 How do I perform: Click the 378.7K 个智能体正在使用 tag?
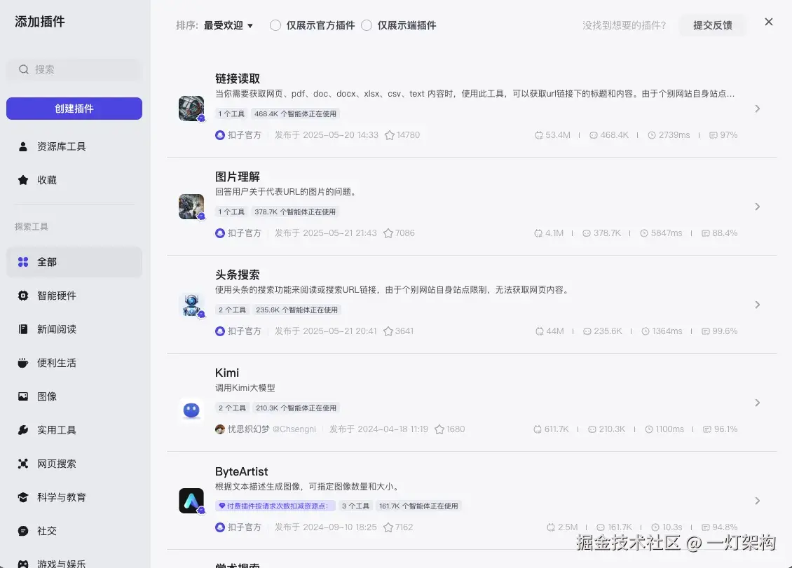click(295, 212)
